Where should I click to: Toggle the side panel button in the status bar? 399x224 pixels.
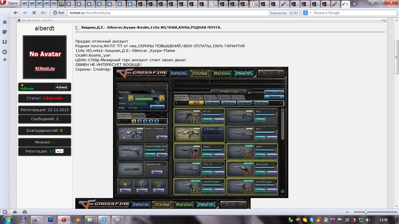[5, 212]
